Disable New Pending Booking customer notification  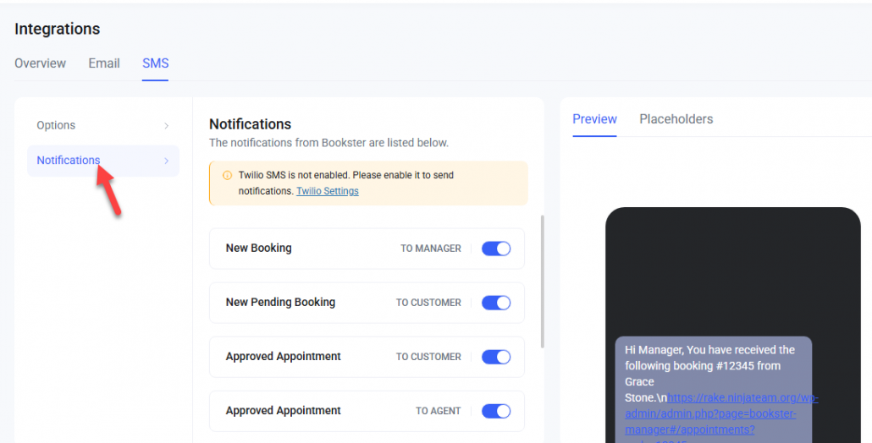point(496,303)
